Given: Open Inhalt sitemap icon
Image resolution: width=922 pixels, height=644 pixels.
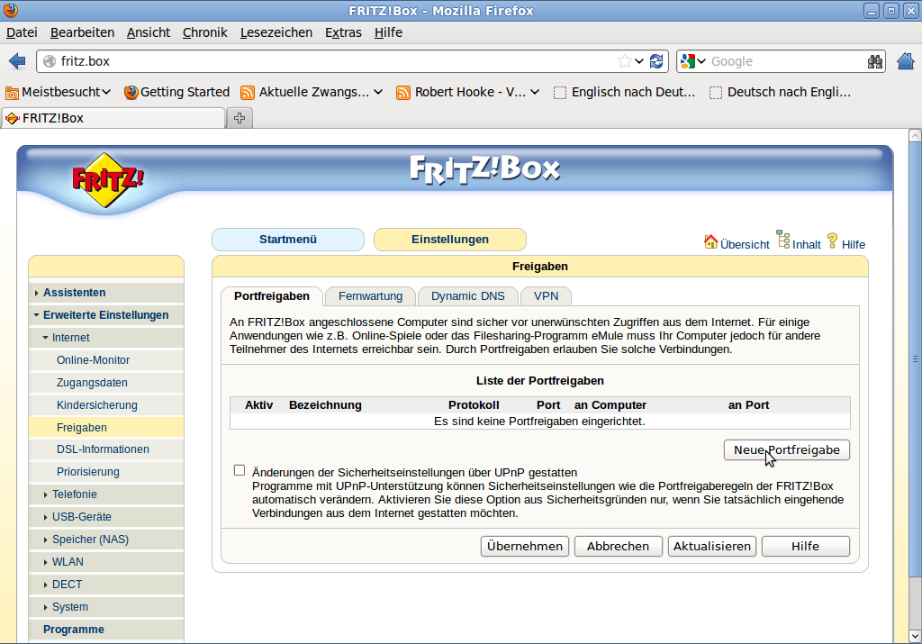Looking at the screenshot, I should pyautogui.click(x=783, y=240).
